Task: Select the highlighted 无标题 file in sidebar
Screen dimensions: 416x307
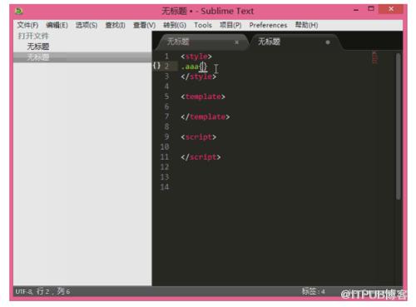Action: pyautogui.click(x=82, y=57)
